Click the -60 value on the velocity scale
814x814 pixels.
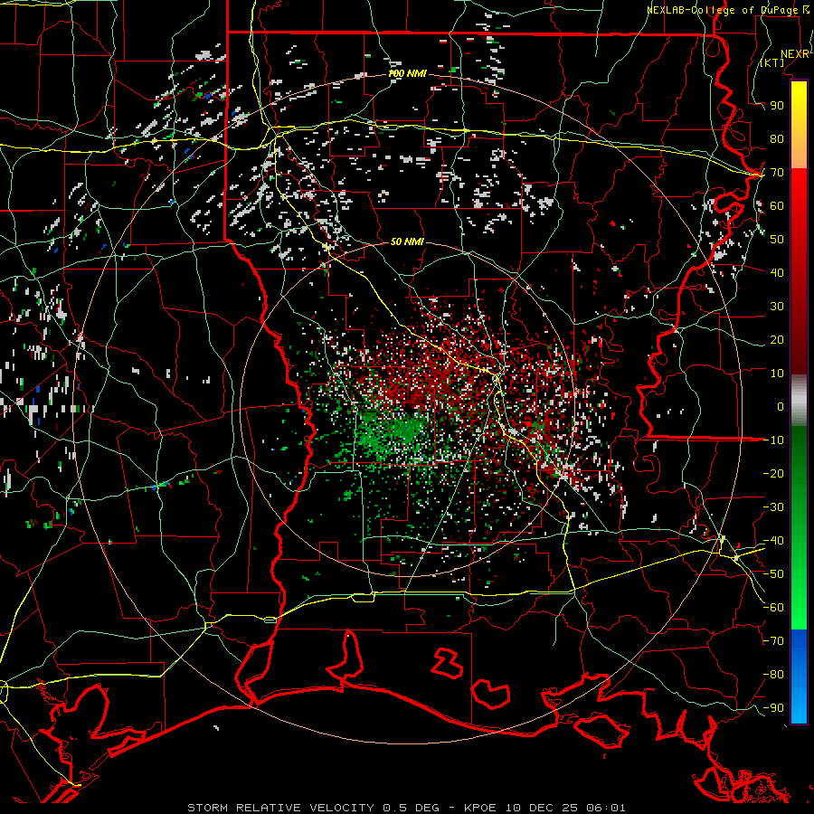coord(773,608)
